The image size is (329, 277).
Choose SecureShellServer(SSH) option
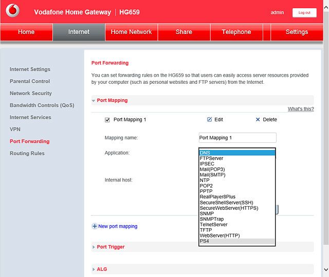[x=236, y=202]
